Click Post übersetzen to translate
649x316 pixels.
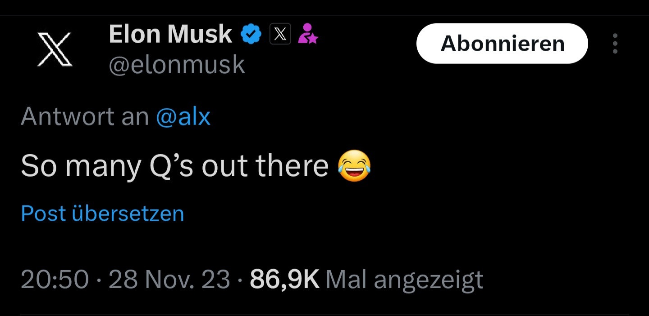pos(103,214)
